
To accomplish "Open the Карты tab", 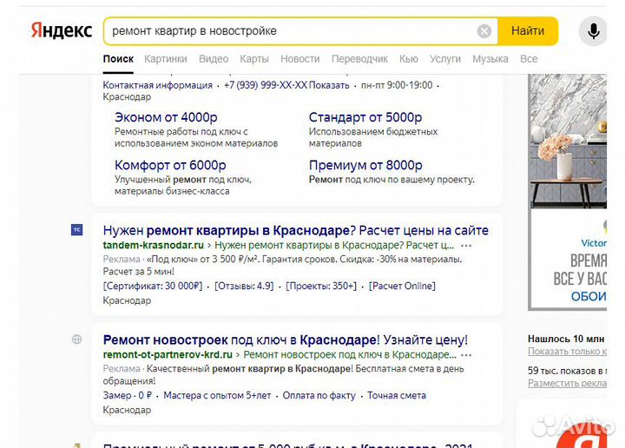I will coord(254,59).
